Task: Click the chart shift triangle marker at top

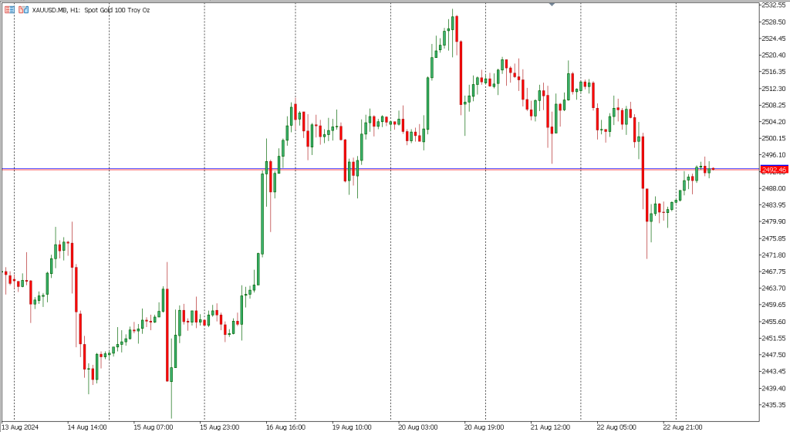Action: tap(552, 4)
